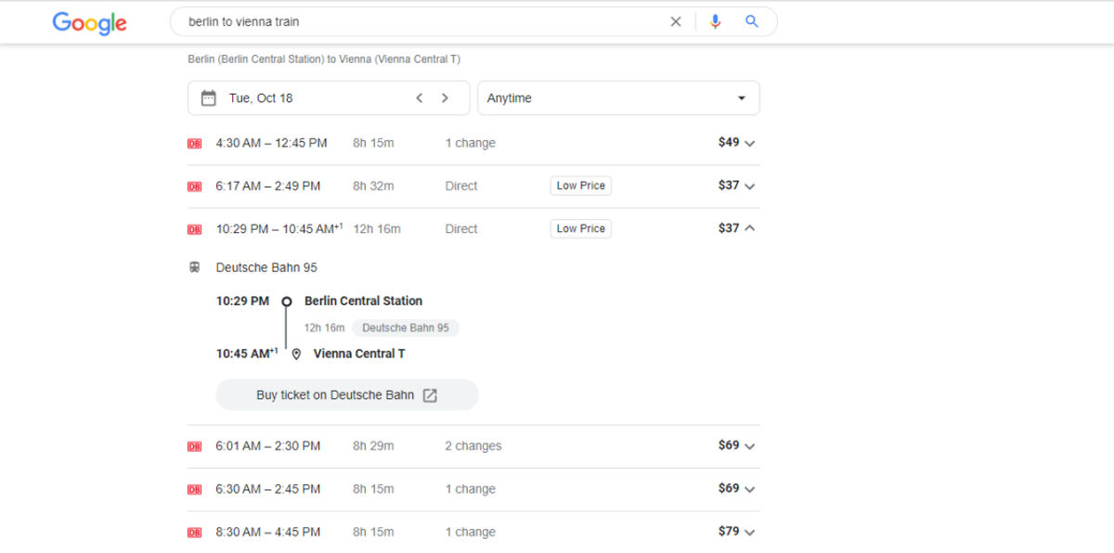Select the Vienna Central T arrival stop

359,354
